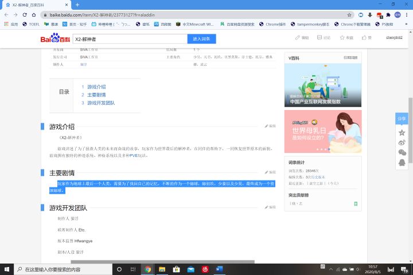Open the 世界母乳日 pink banner

coord(323,132)
